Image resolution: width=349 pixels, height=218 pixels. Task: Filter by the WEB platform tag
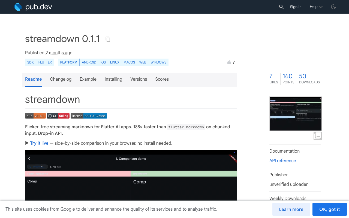[x=143, y=62]
